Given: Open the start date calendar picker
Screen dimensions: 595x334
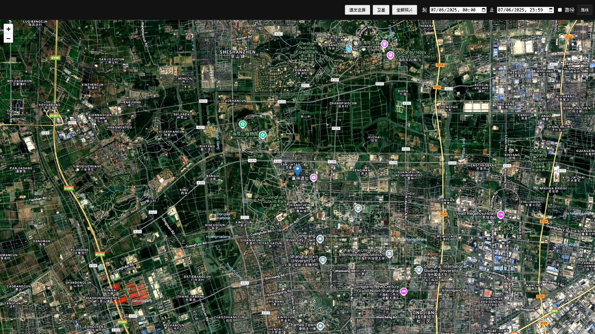Looking at the screenshot, I should 483,10.
